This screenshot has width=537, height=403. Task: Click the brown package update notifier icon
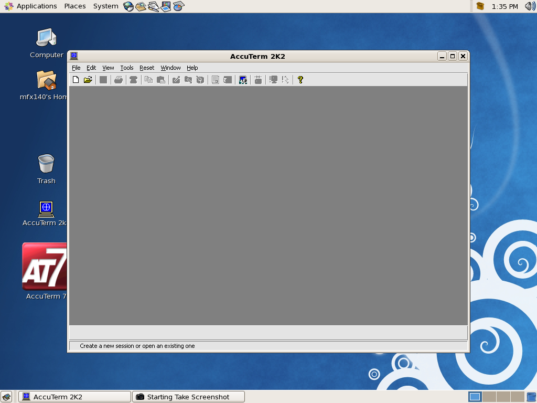480,6
